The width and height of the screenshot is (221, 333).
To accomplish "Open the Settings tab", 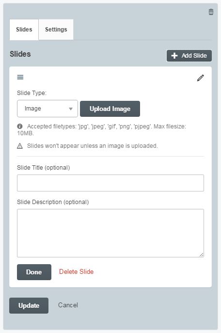I will point(56,30).
